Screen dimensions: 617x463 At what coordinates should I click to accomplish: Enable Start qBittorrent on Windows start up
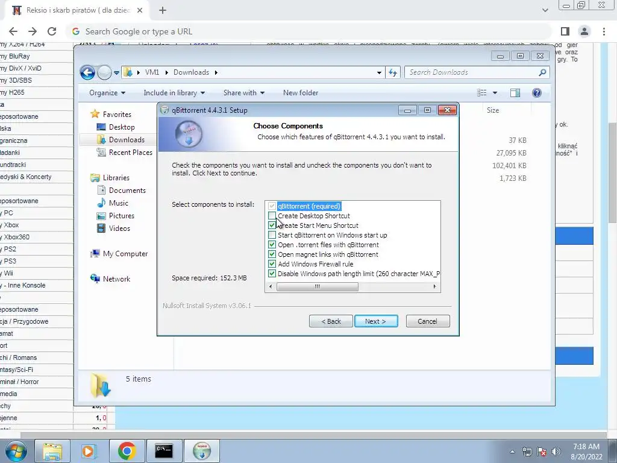tap(272, 235)
